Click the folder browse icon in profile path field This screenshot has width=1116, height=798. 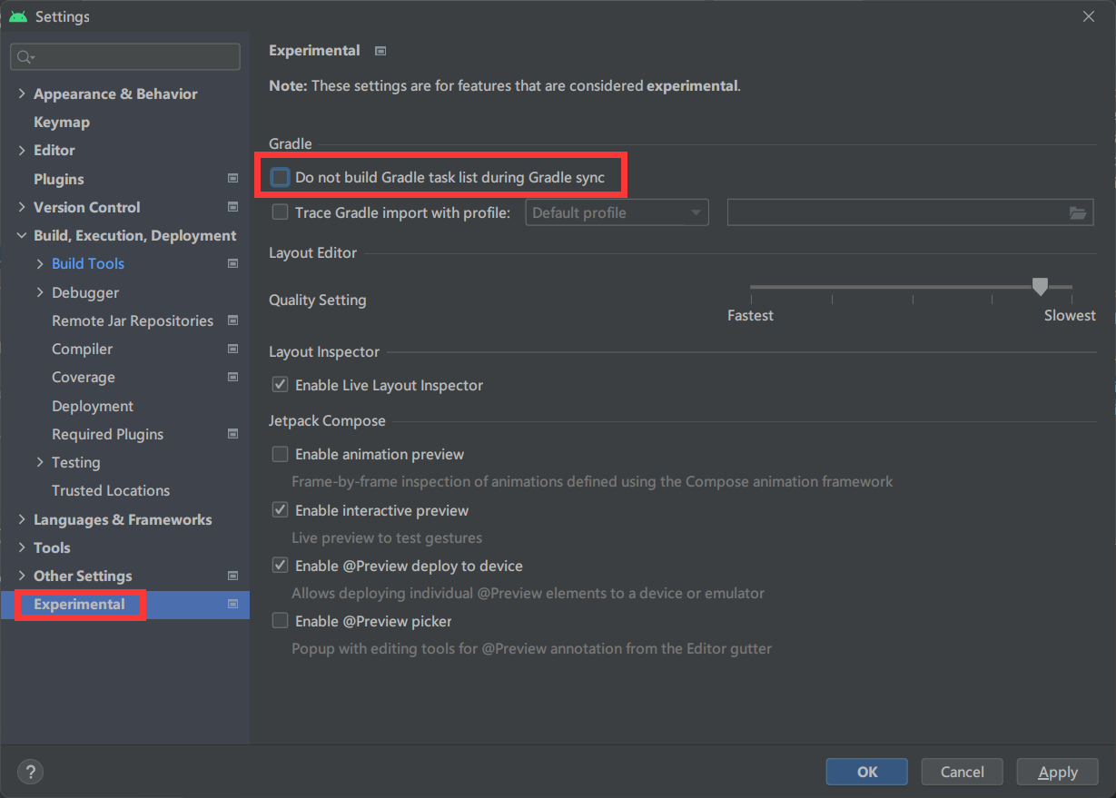pyautogui.click(x=1077, y=213)
